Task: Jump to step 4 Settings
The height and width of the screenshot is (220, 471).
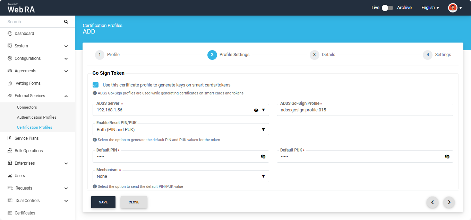Action: click(437, 55)
